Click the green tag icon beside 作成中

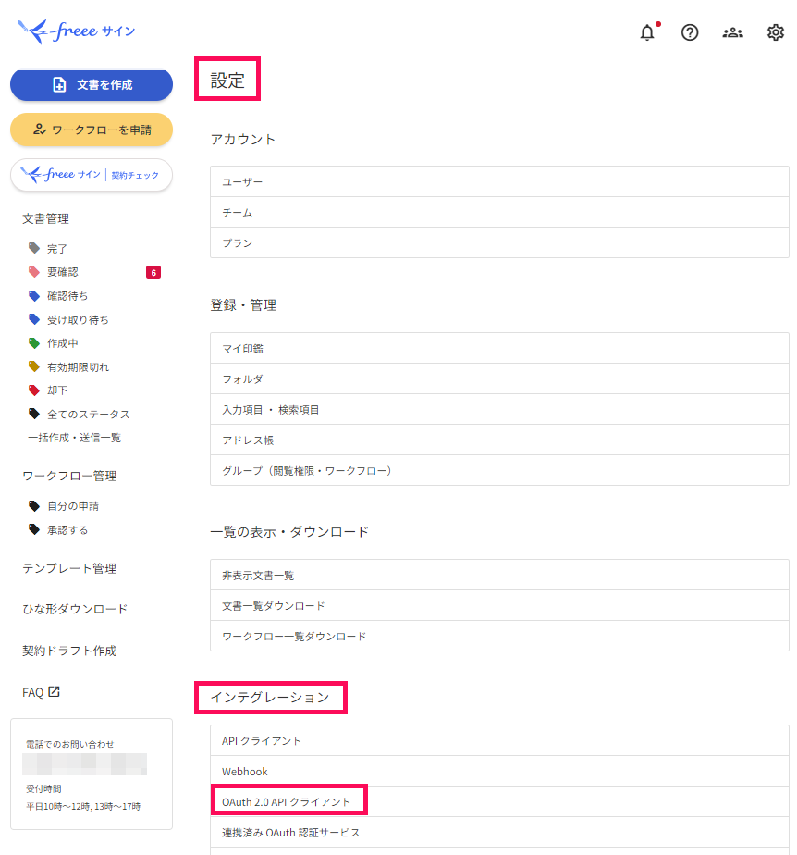pyautogui.click(x=34, y=343)
